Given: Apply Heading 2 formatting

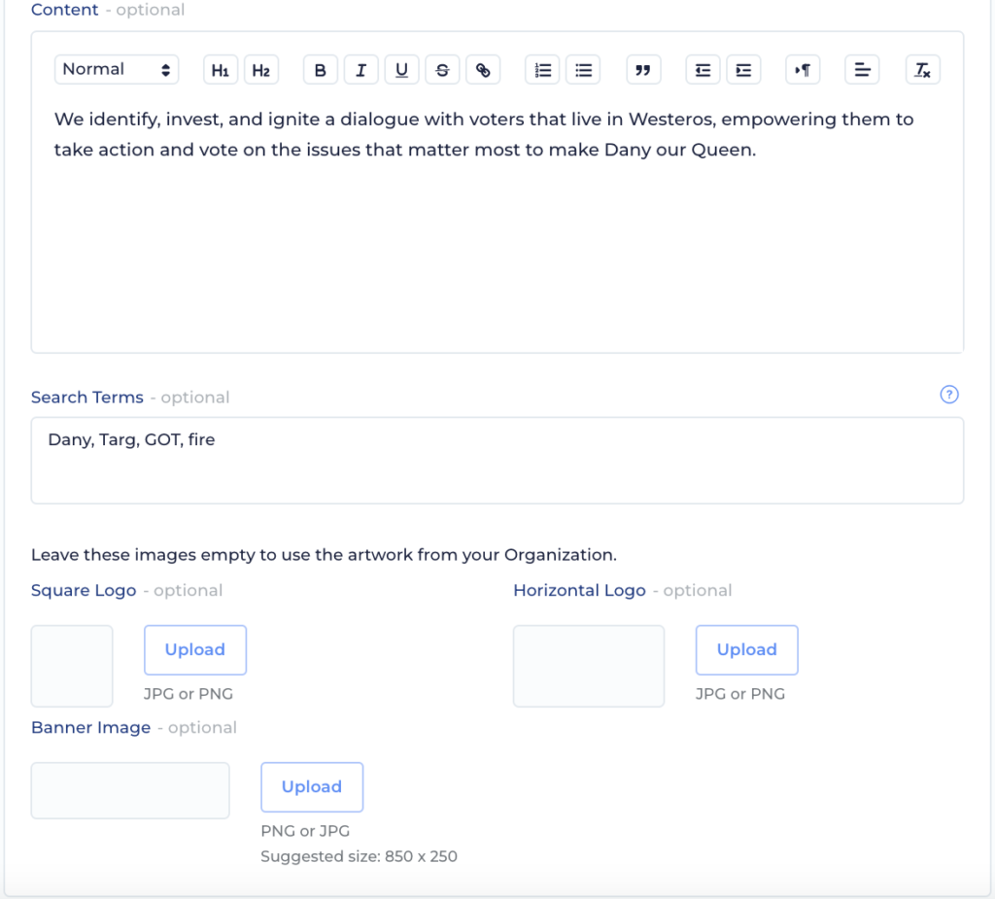Looking at the screenshot, I should [260, 70].
